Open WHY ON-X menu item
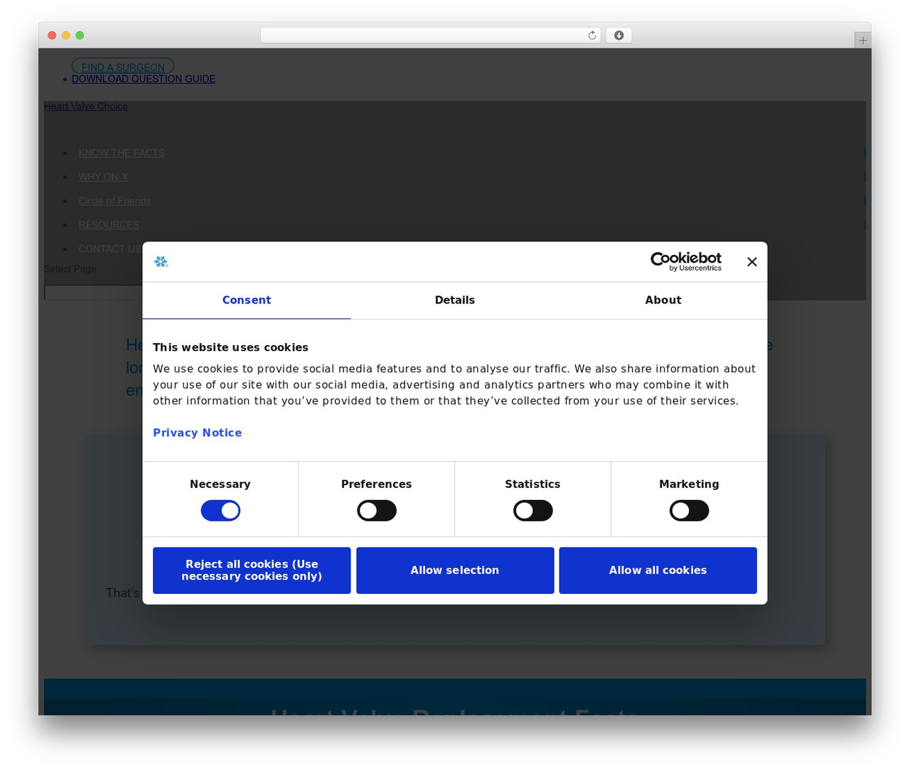Image resolution: width=910 pixels, height=770 pixels. coord(104,177)
